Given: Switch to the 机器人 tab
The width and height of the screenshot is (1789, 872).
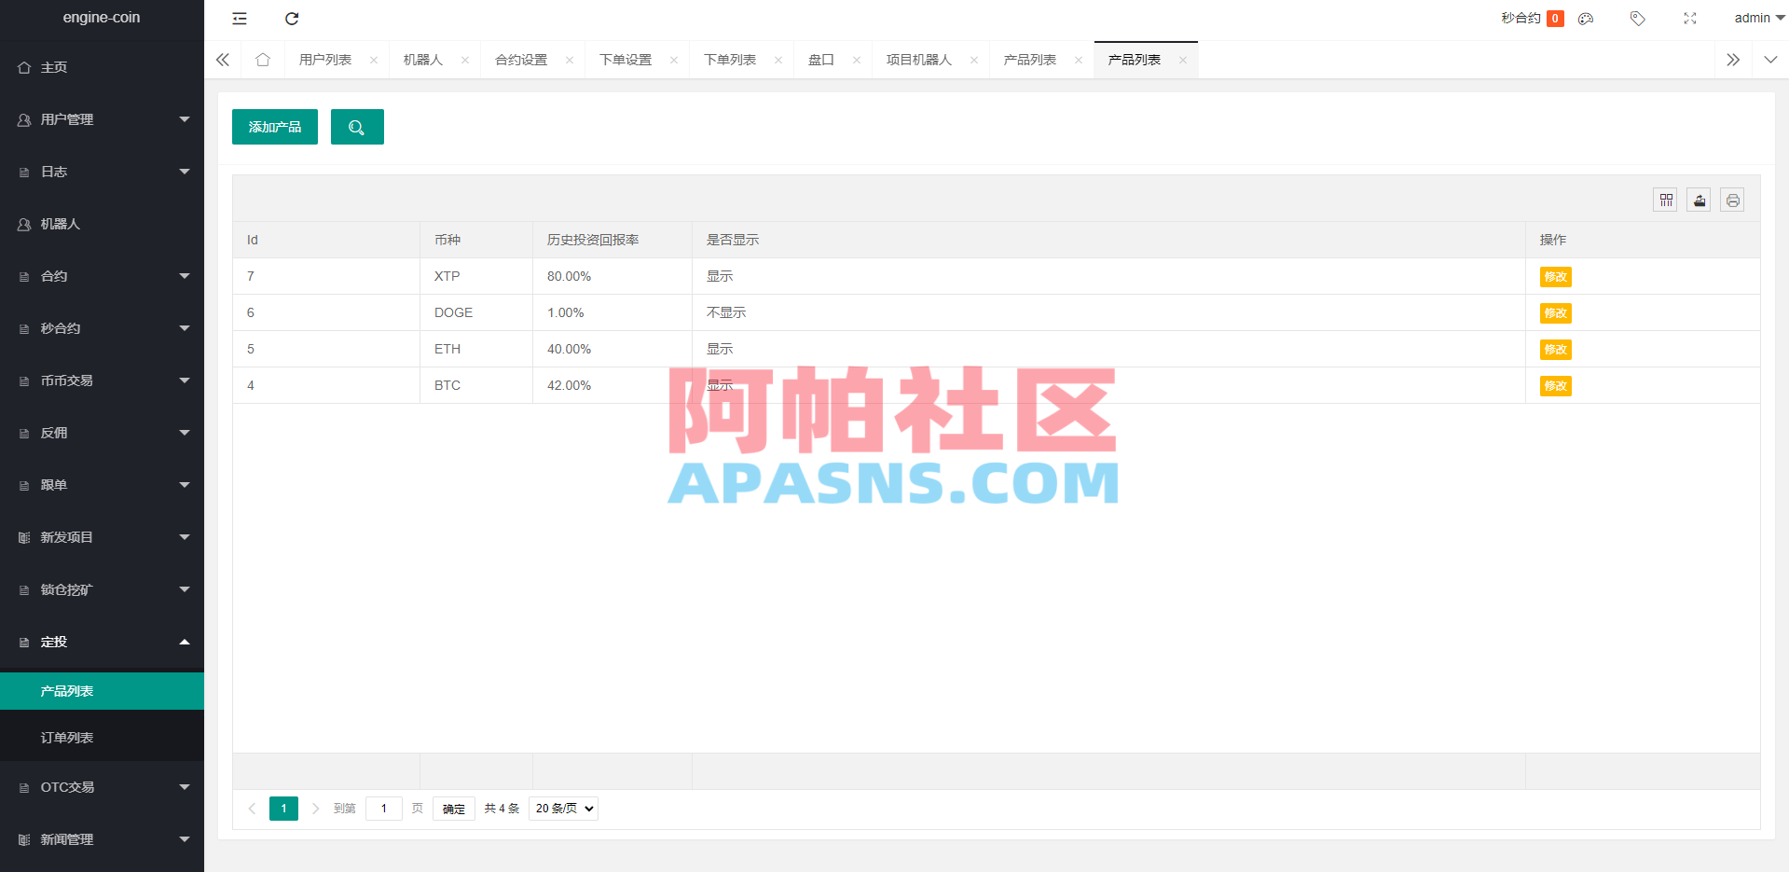Looking at the screenshot, I should click(424, 59).
